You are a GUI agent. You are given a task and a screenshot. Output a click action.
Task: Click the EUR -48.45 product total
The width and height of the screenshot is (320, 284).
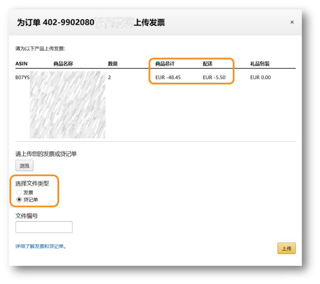pyautogui.click(x=168, y=77)
